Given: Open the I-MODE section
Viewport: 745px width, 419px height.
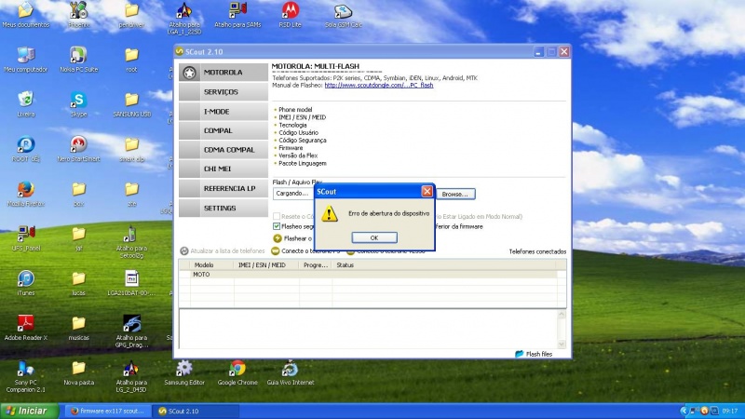Looking at the screenshot, I should coord(223,111).
